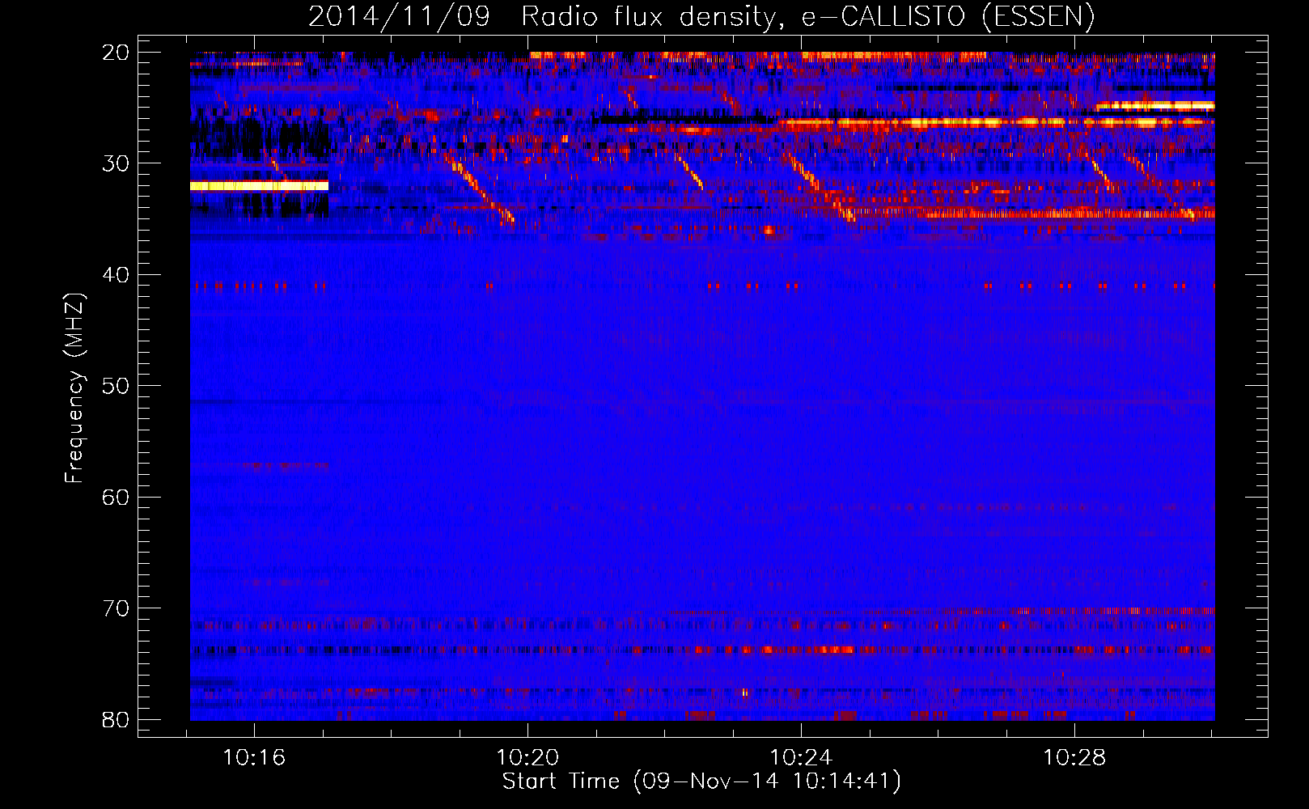Click the 10:16 time tick label

[254, 758]
